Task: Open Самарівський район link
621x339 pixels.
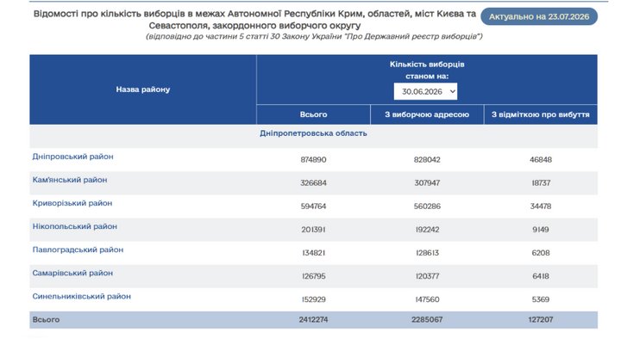Action: [72, 273]
